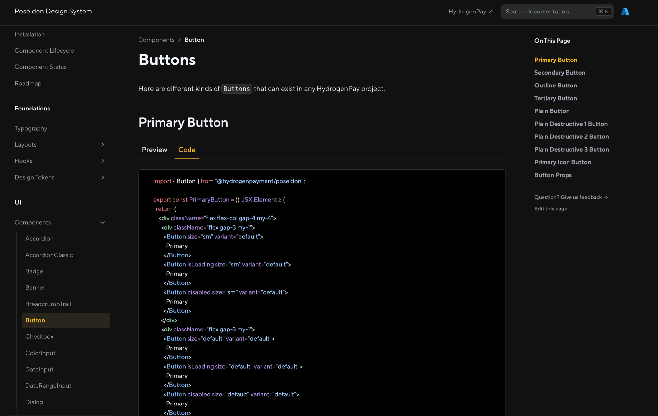
Task: Open Poseidon Design System home
Action: pos(53,11)
